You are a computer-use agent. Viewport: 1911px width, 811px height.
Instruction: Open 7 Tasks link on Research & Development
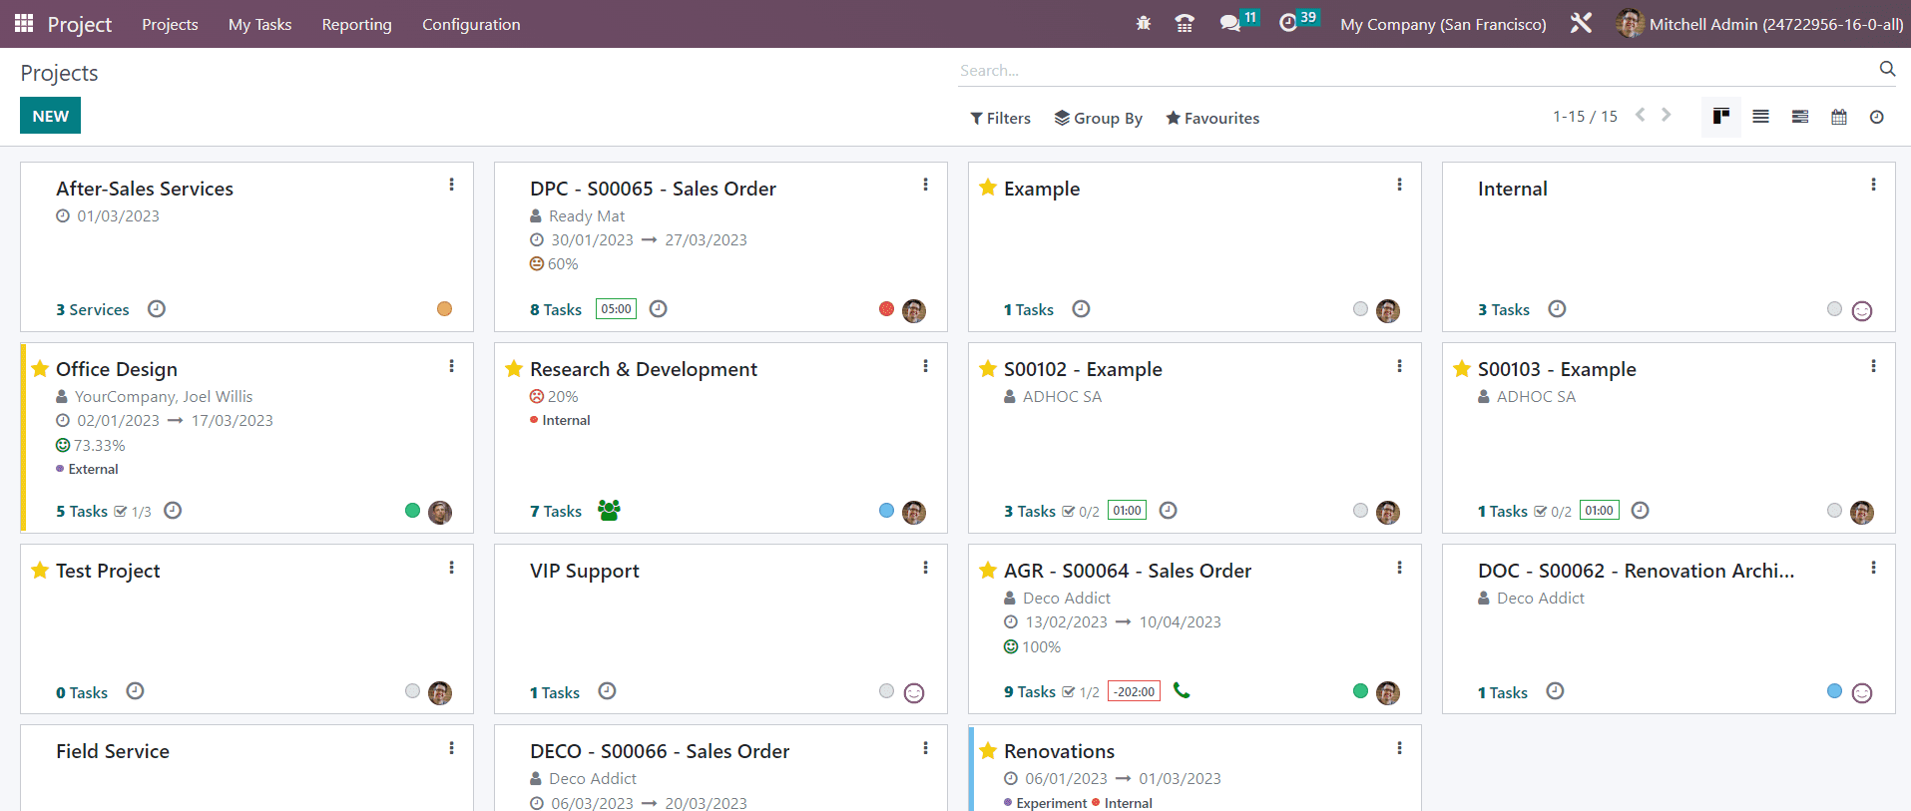click(x=556, y=511)
